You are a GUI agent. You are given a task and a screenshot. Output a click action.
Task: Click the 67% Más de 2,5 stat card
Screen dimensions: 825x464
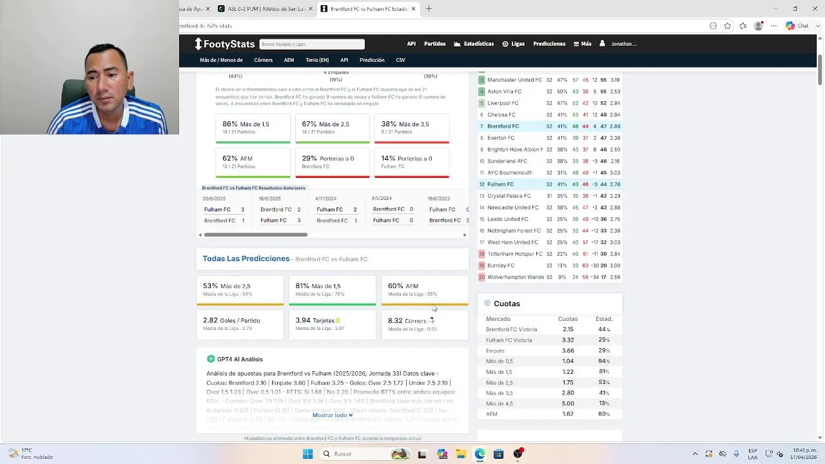pos(333,128)
